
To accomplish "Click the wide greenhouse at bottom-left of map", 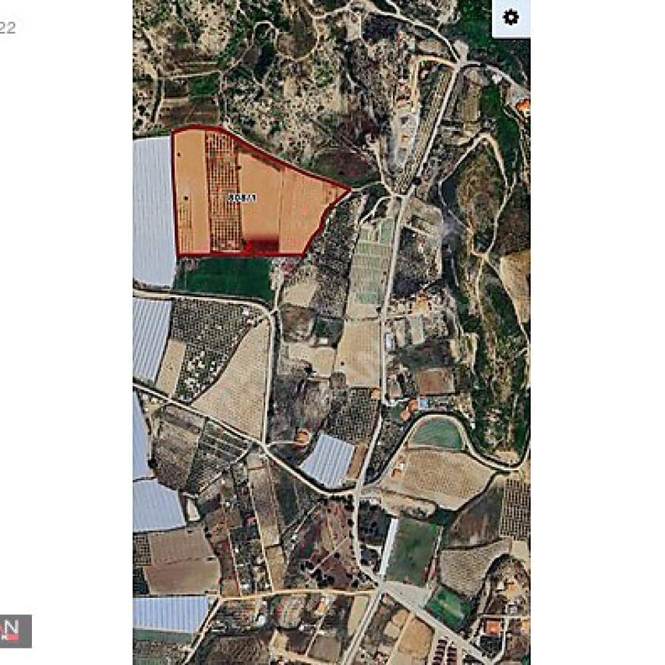I will (x=172, y=614).
